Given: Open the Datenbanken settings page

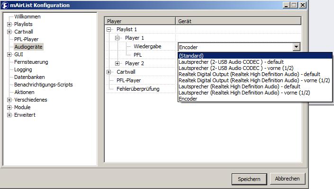Looking at the screenshot, I should [29, 77].
